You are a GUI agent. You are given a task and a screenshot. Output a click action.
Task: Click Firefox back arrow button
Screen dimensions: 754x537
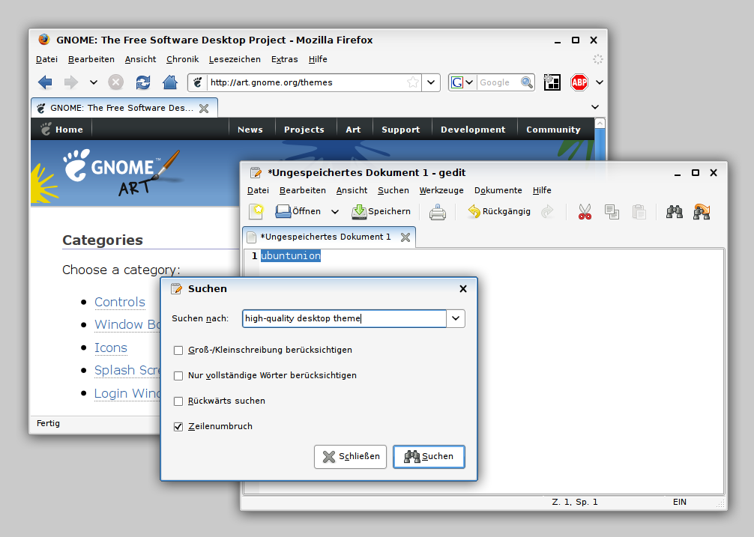pyautogui.click(x=45, y=82)
